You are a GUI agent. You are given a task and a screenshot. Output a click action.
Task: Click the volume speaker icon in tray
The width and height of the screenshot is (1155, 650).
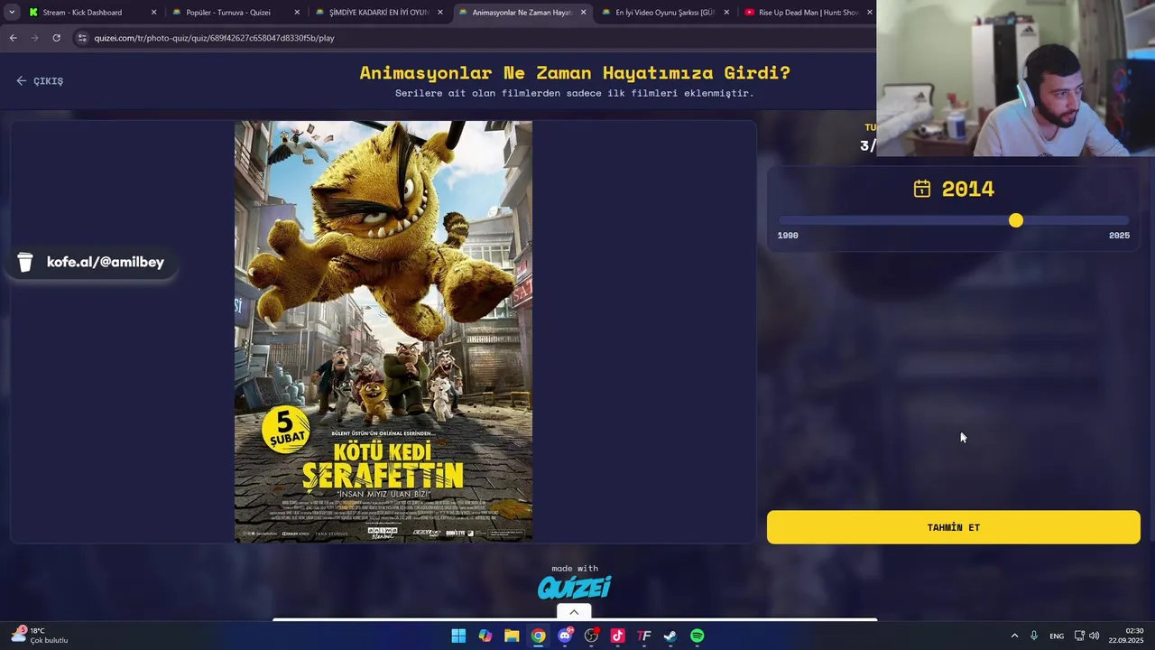click(1095, 636)
